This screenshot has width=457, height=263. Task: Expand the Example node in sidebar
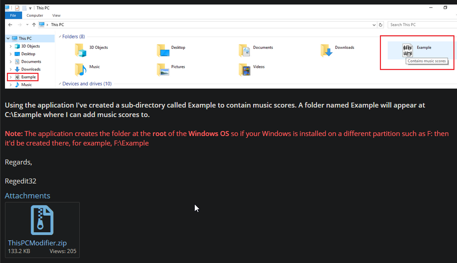pos(10,77)
